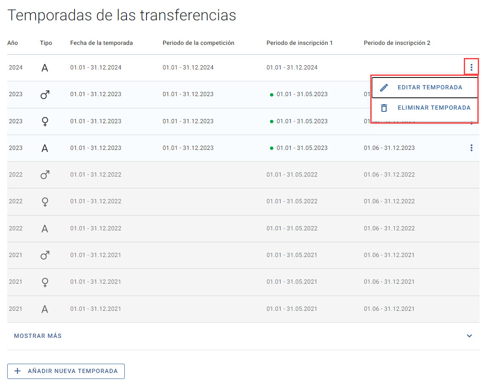Click 01.06 - 31.12.2022 in 2022 A row
Screen dimensions: 482x387
(x=389, y=228)
